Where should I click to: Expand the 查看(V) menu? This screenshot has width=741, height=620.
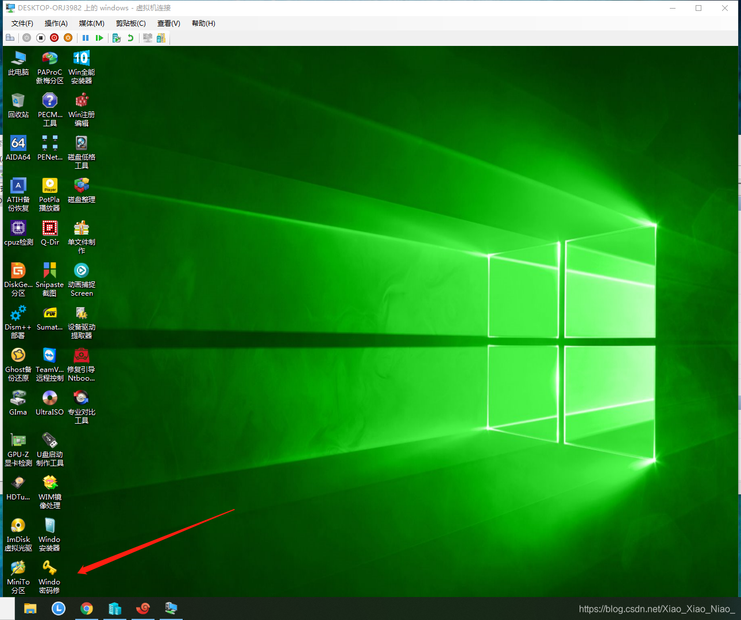pos(168,24)
